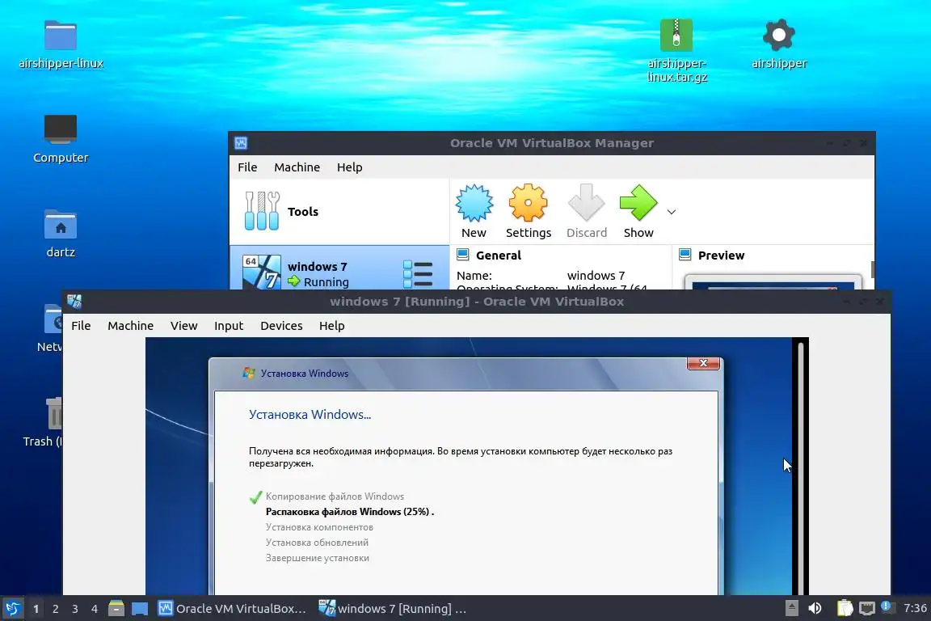This screenshot has width=931, height=621.
Task: Click the 7:36 clock
Action: (915, 608)
